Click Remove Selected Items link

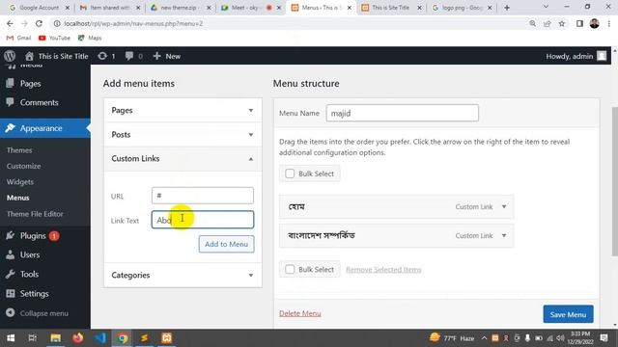[x=383, y=270]
